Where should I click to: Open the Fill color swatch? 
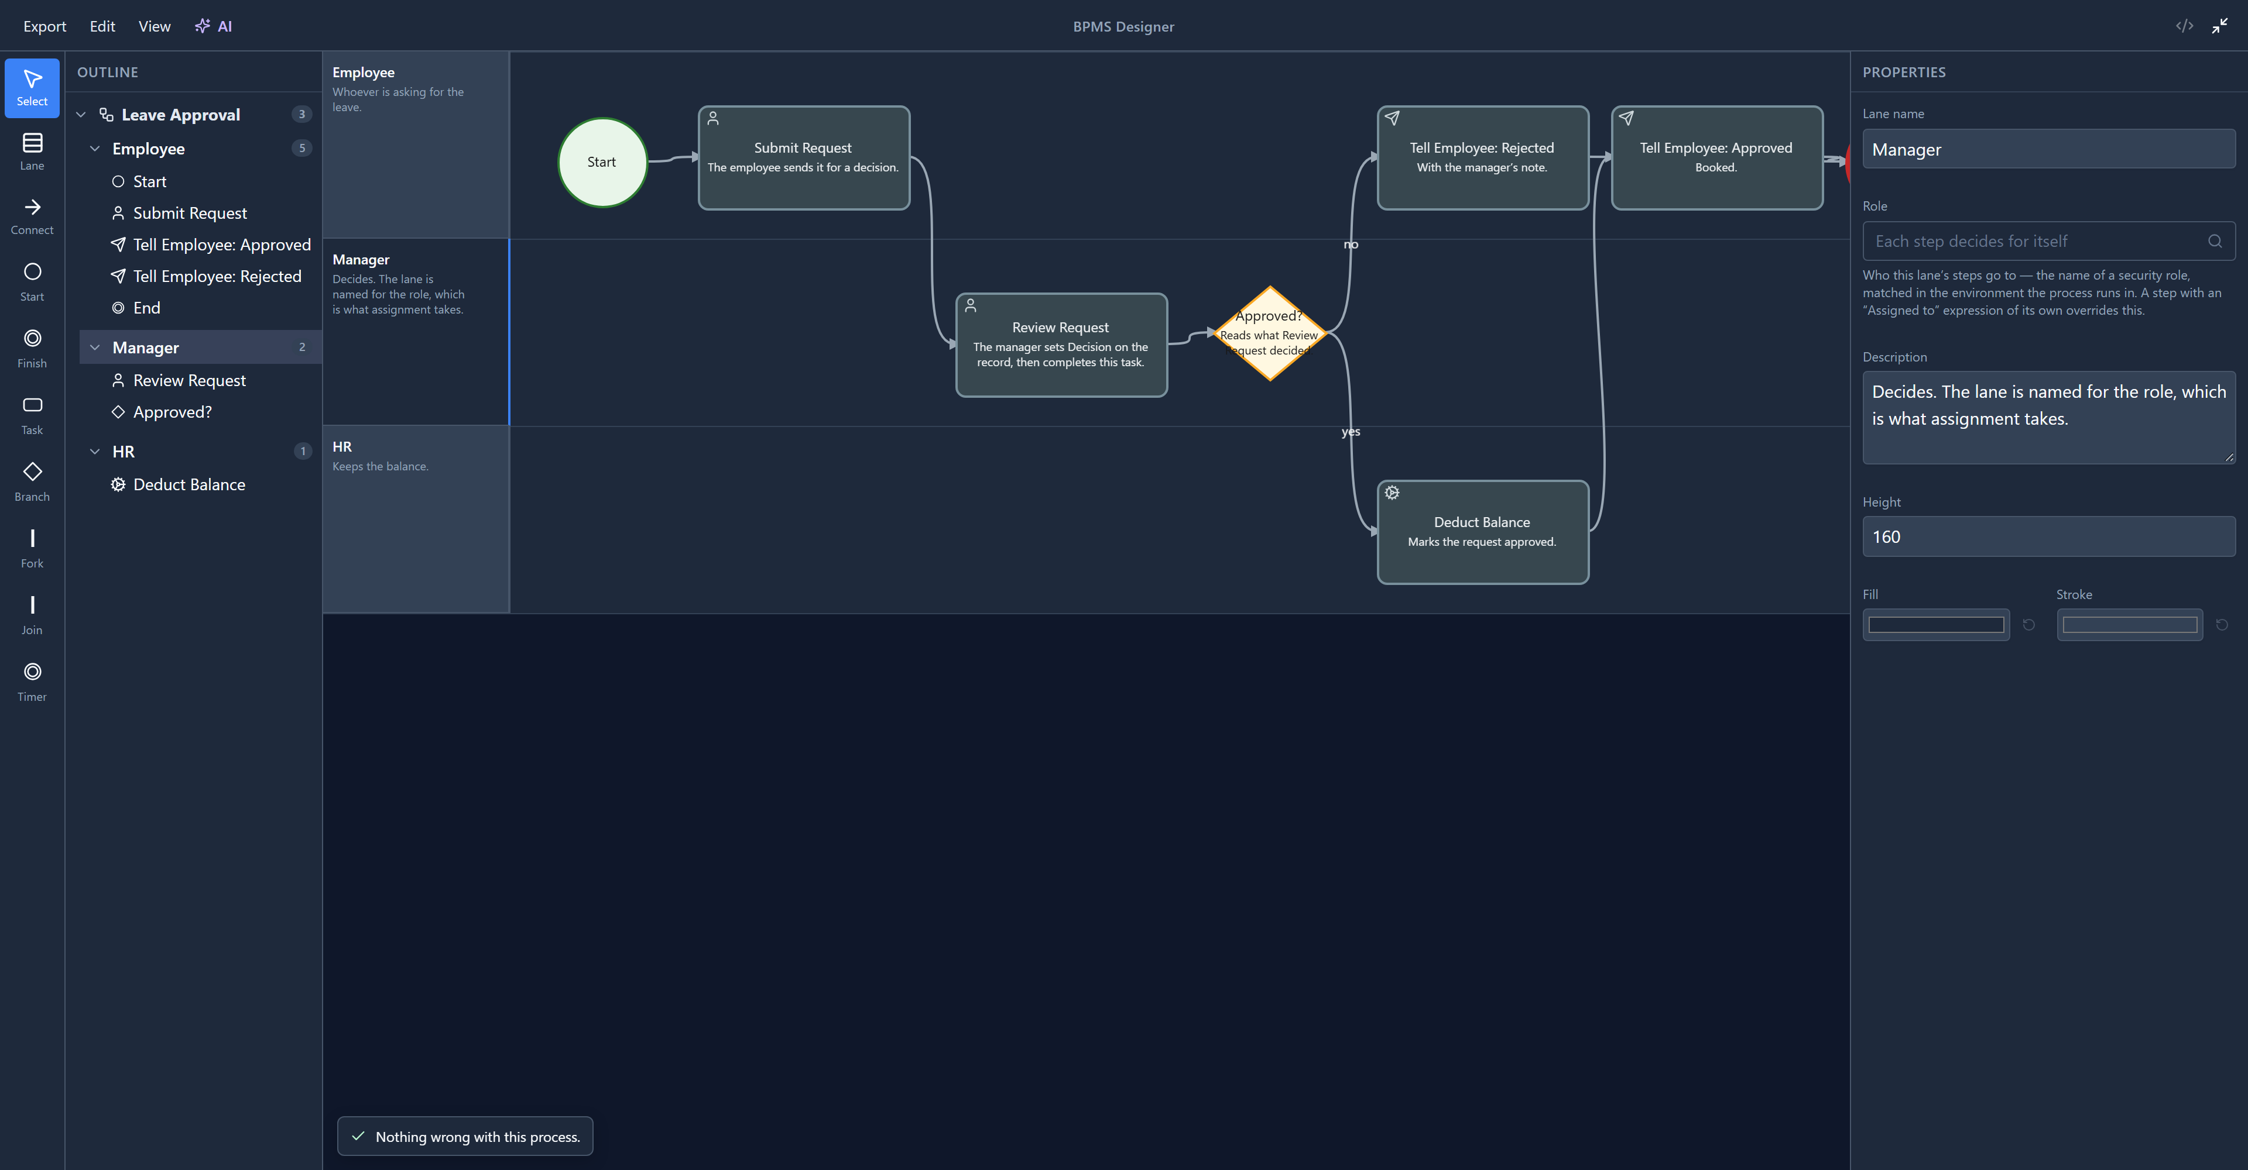[x=1935, y=625]
